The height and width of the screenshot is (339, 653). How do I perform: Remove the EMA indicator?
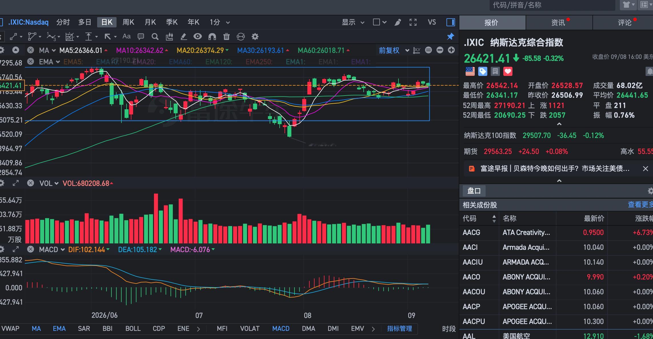pyautogui.click(x=31, y=62)
